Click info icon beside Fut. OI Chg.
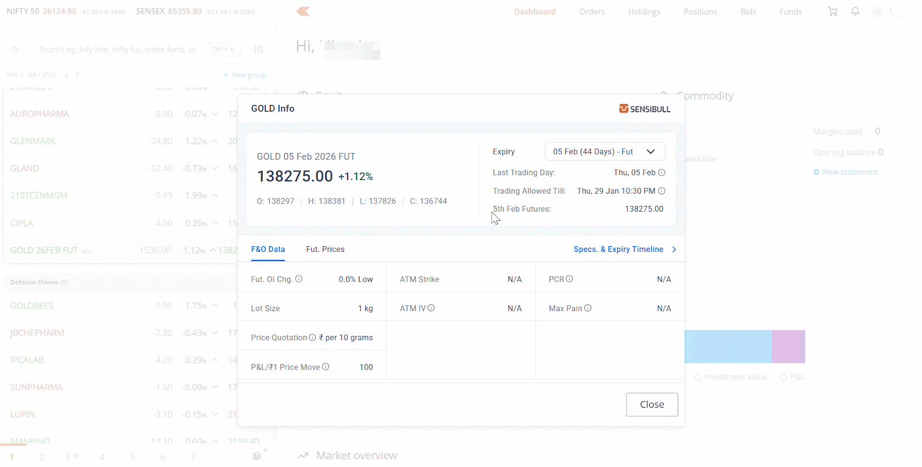Image resolution: width=922 pixels, height=467 pixels. pyautogui.click(x=299, y=279)
